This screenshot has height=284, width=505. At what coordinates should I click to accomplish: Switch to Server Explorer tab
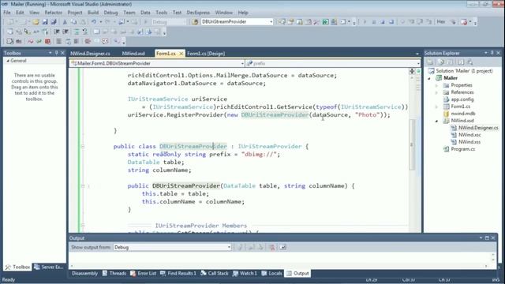pos(49,267)
